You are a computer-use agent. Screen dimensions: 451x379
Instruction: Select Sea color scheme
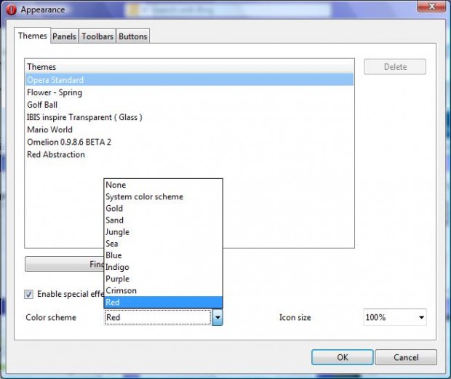pos(163,244)
